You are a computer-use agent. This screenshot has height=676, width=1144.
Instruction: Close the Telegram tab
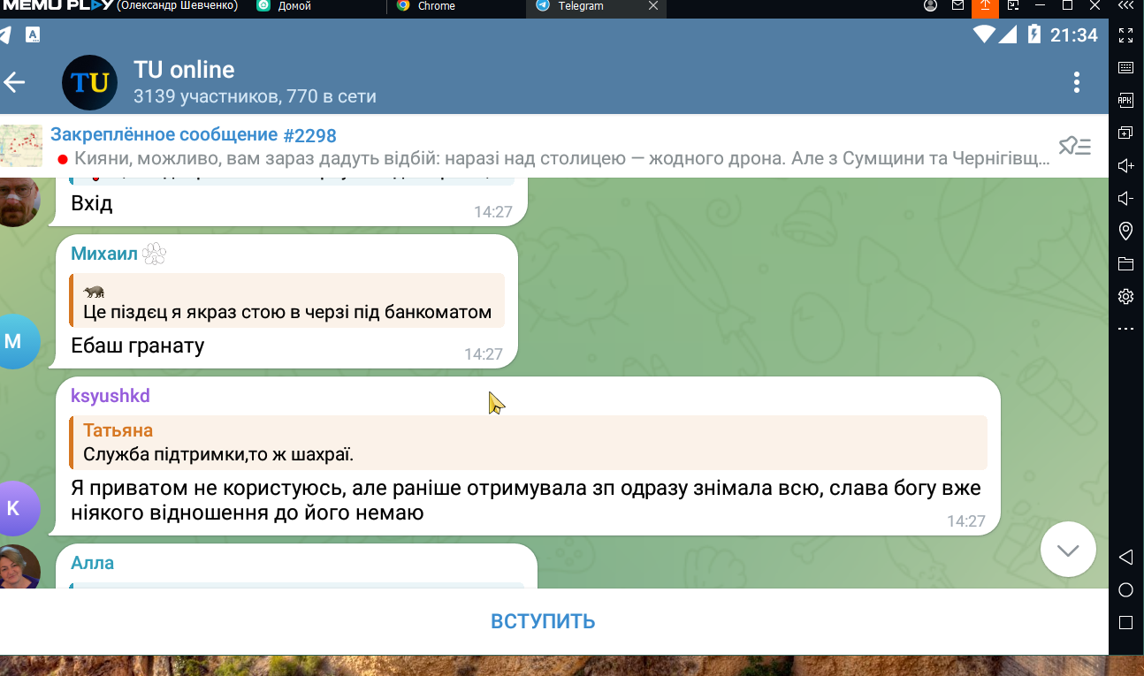coord(653,6)
